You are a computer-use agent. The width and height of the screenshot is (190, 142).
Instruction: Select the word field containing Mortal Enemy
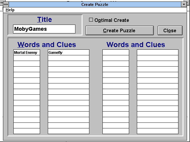(26, 53)
